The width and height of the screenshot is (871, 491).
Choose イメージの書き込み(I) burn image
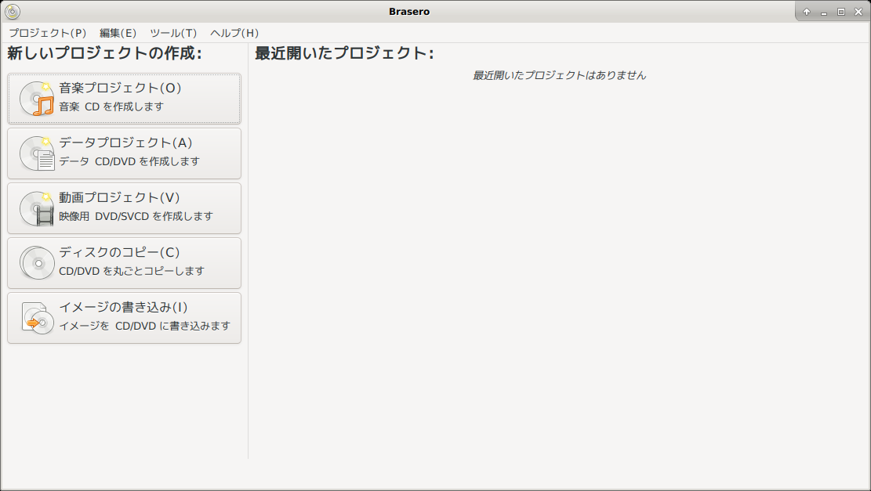125,318
